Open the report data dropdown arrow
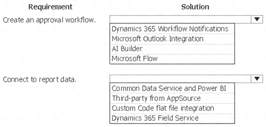Image resolution: width=266 pixels, height=127 pixels. tap(257, 79)
